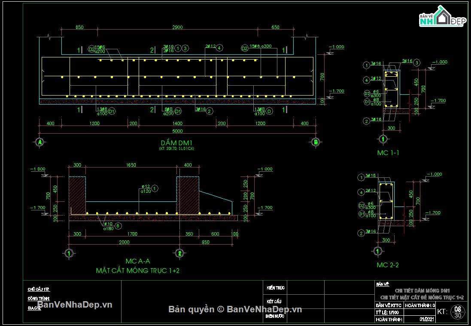The height and width of the screenshot is (326, 471).
Task: Select grid axis bubble B under beam DM1
Action: 316,142
